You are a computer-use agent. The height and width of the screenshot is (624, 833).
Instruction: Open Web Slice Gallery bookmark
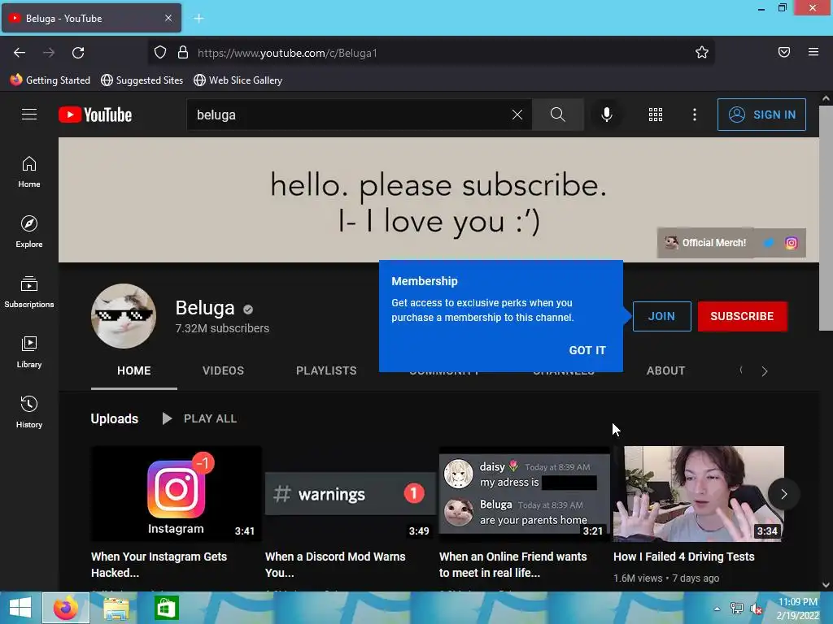click(238, 80)
